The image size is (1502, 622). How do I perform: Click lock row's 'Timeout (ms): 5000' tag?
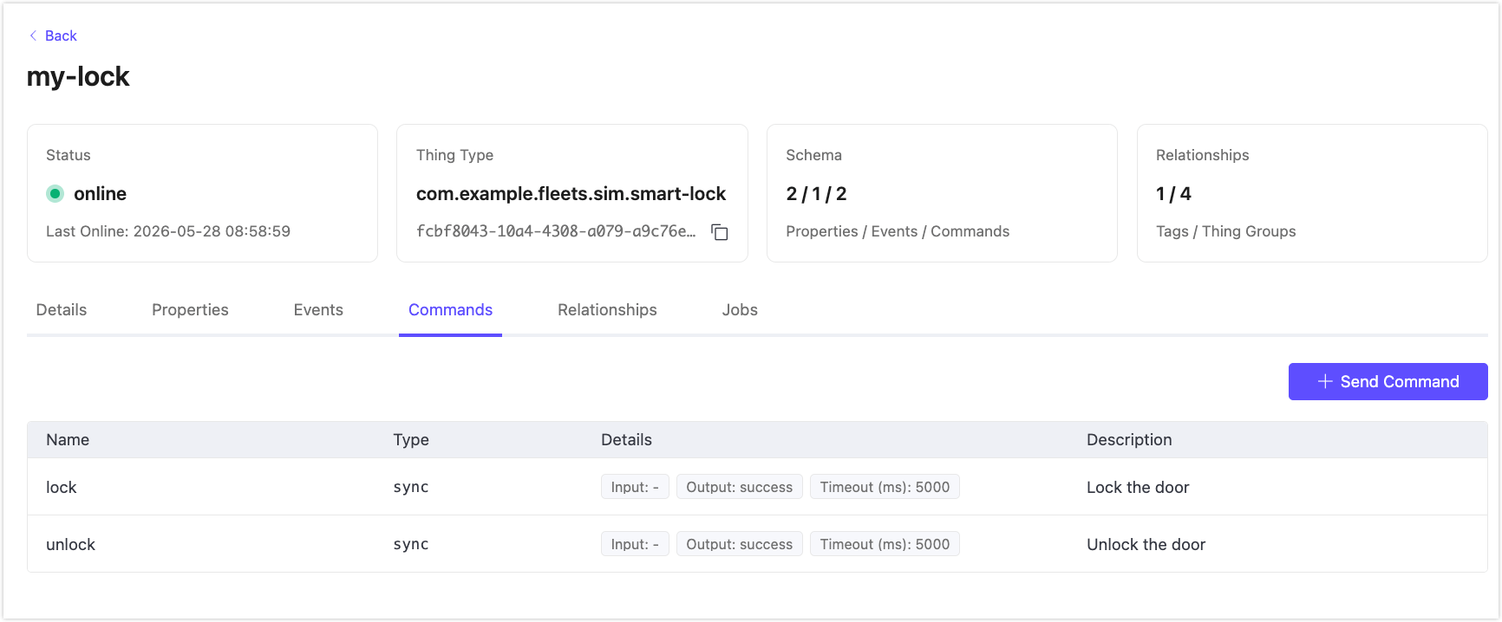click(885, 487)
